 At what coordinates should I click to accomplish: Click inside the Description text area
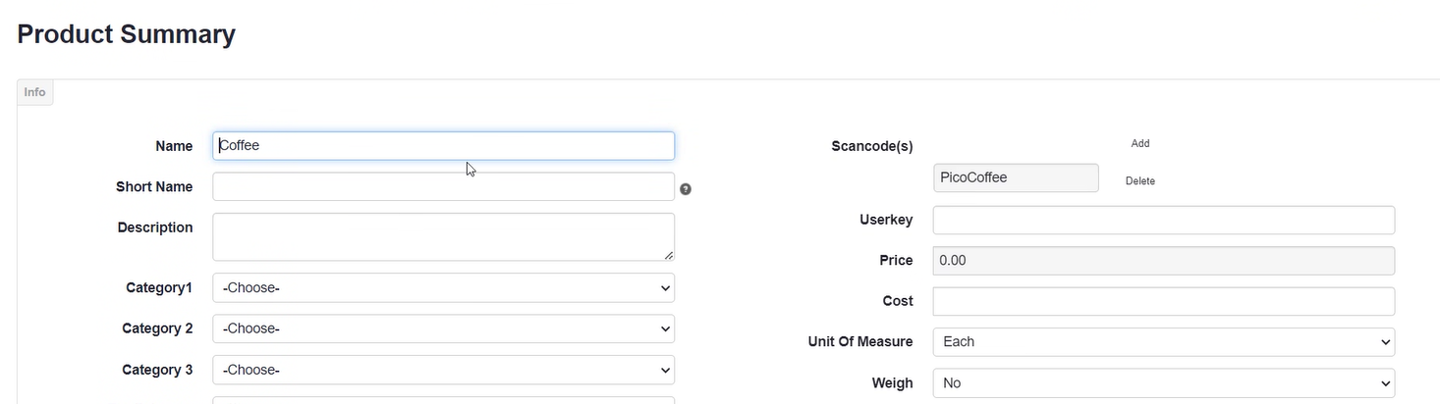pos(443,236)
